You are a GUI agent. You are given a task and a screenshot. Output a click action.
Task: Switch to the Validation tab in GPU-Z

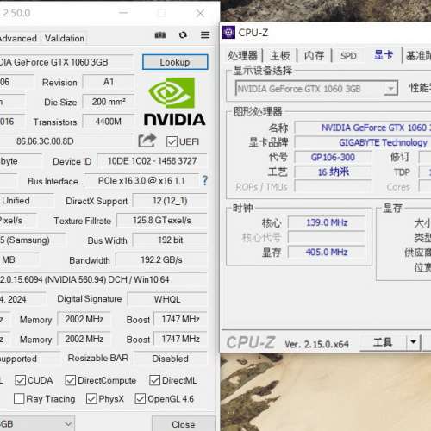click(65, 38)
